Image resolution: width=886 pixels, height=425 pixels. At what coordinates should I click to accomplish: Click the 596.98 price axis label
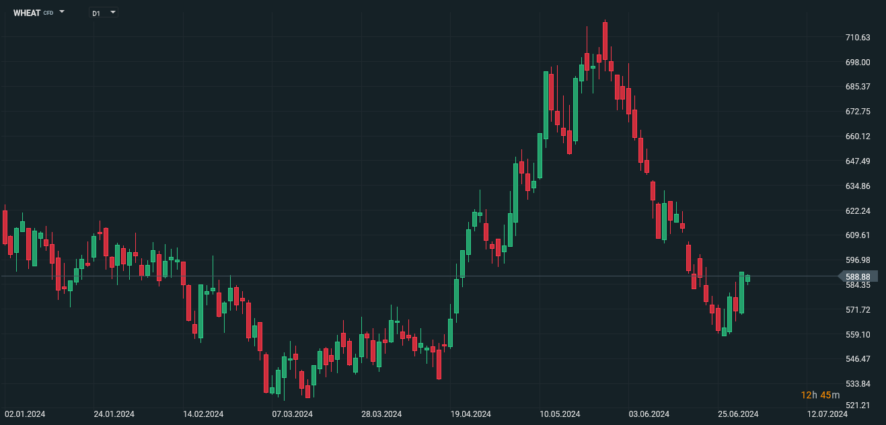tap(858, 260)
